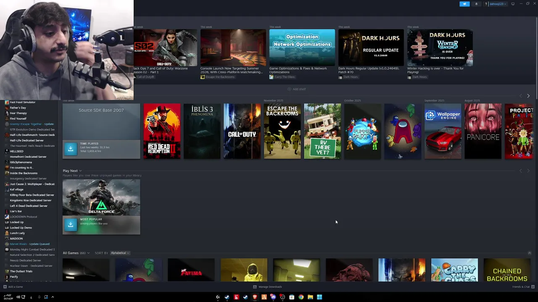
Task: Open the Alphabetical sort-by dropdown
Action: tap(120, 253)
